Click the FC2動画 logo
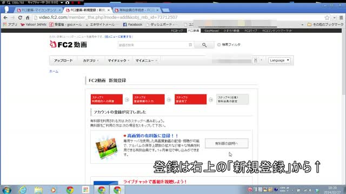This screenshot has width=346, height=194. 68,44
